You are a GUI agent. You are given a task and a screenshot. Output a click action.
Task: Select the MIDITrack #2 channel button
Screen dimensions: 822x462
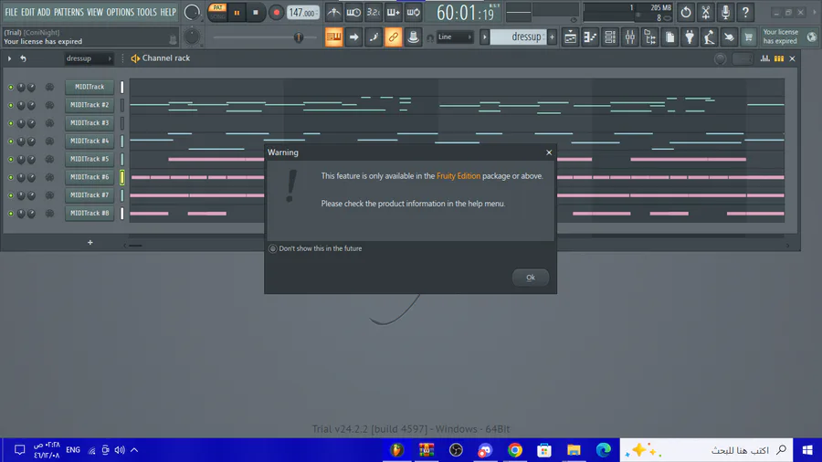click(90, 105)
